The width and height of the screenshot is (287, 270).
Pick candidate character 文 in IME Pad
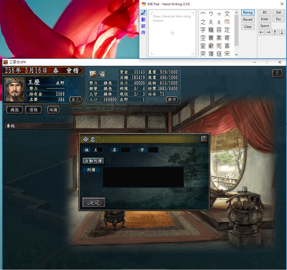pyautogui.click(x=227, y=14)
